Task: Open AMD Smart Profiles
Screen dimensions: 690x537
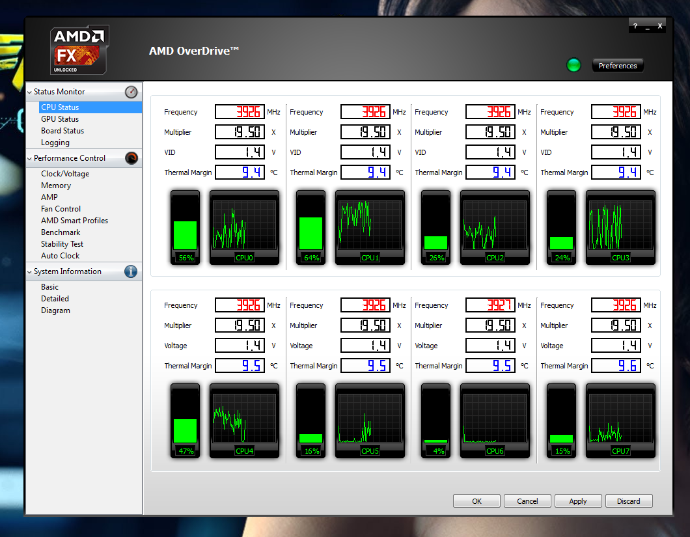Action: tap(74, 221)
